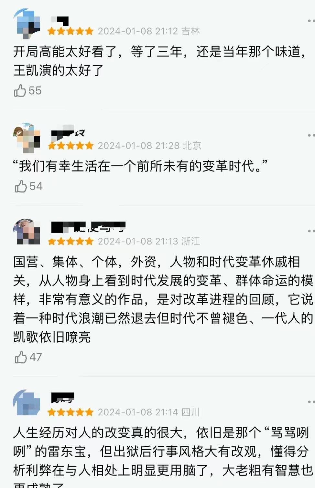Open more options for the Zhejiang review
Image resolution: width=315 pixels, height=488 pixels.
click(x=311, y=231)
